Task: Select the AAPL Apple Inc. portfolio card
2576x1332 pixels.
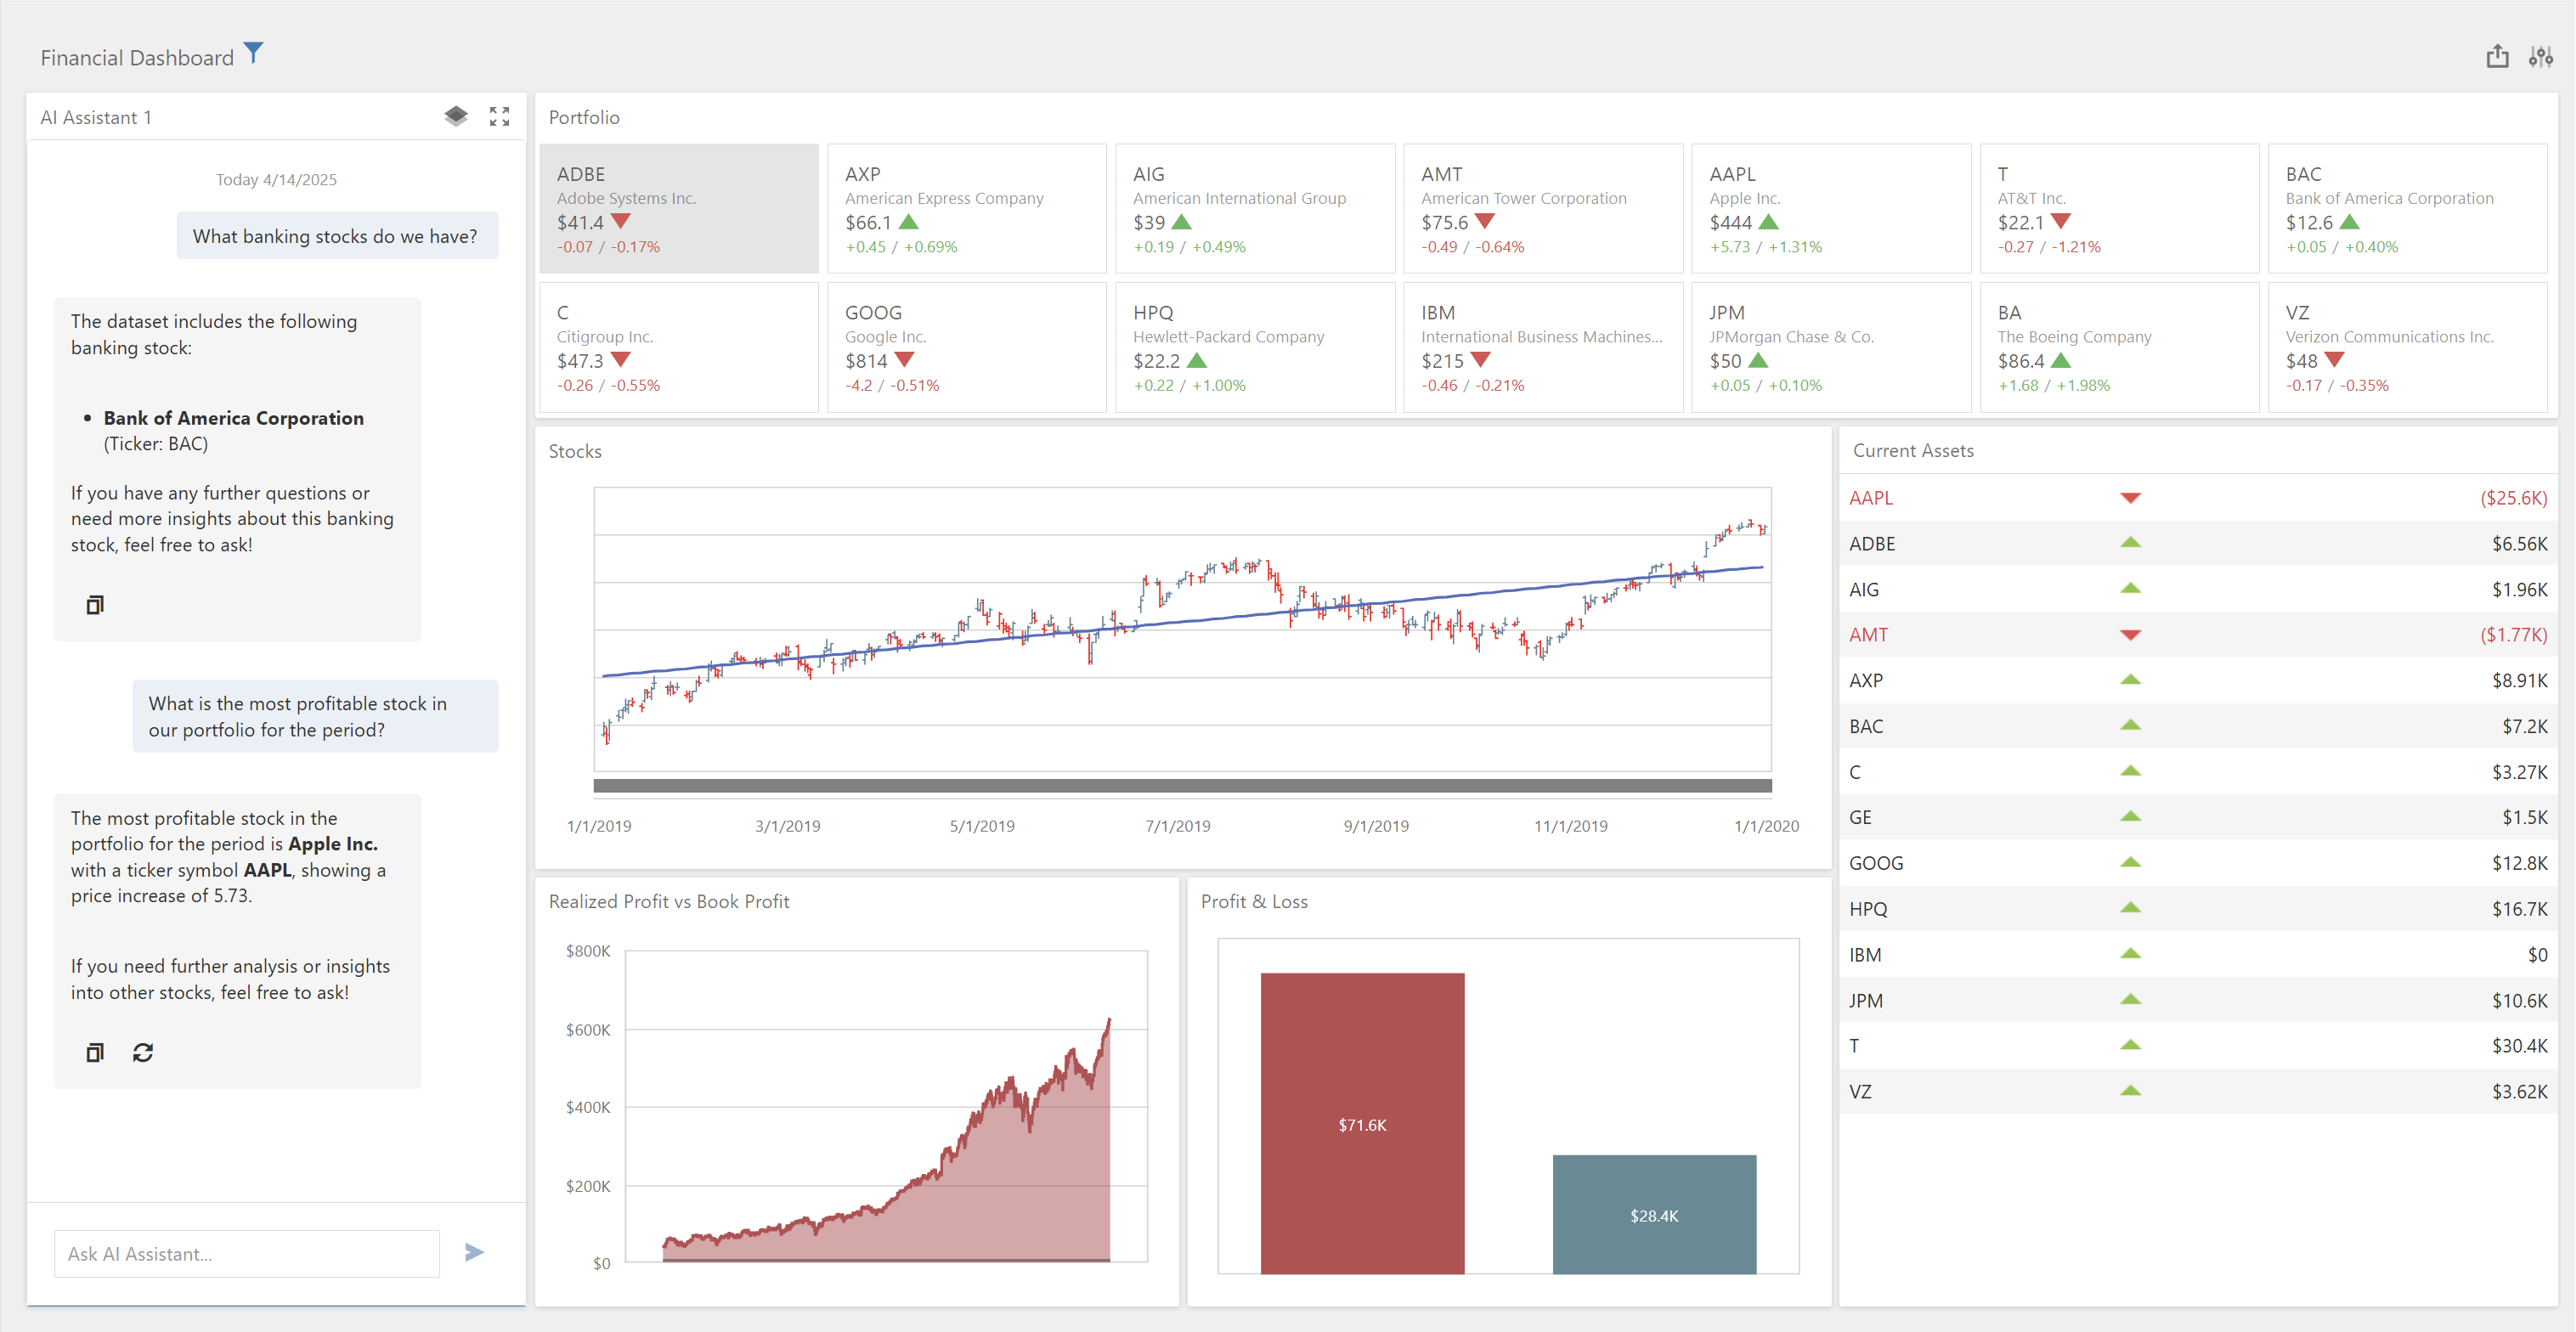Action: pos(1830,208)
